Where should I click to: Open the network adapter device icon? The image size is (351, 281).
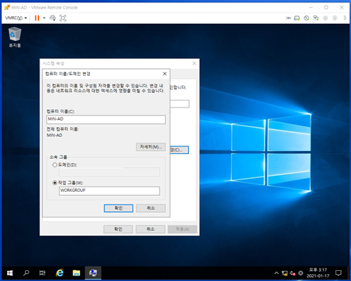pos(316,18)
